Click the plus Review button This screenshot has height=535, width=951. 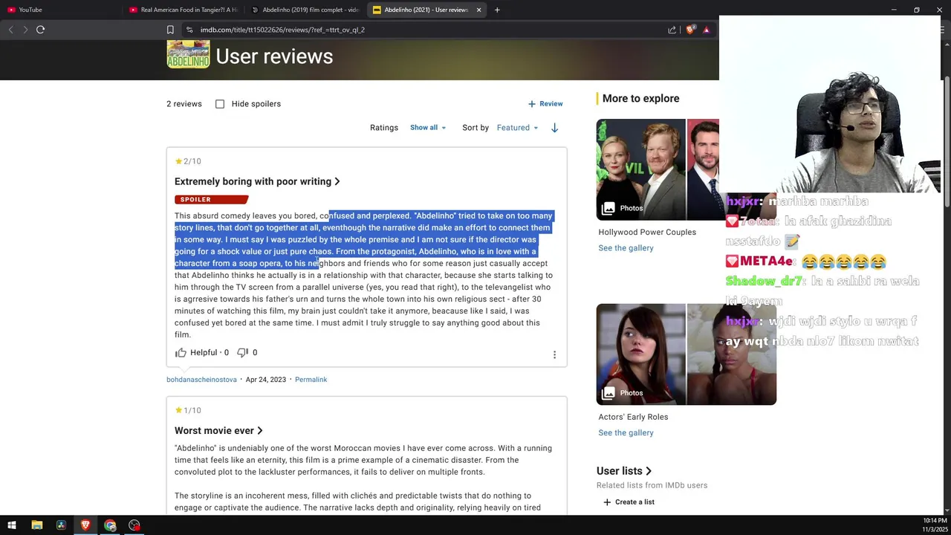(x=545, y=104)
